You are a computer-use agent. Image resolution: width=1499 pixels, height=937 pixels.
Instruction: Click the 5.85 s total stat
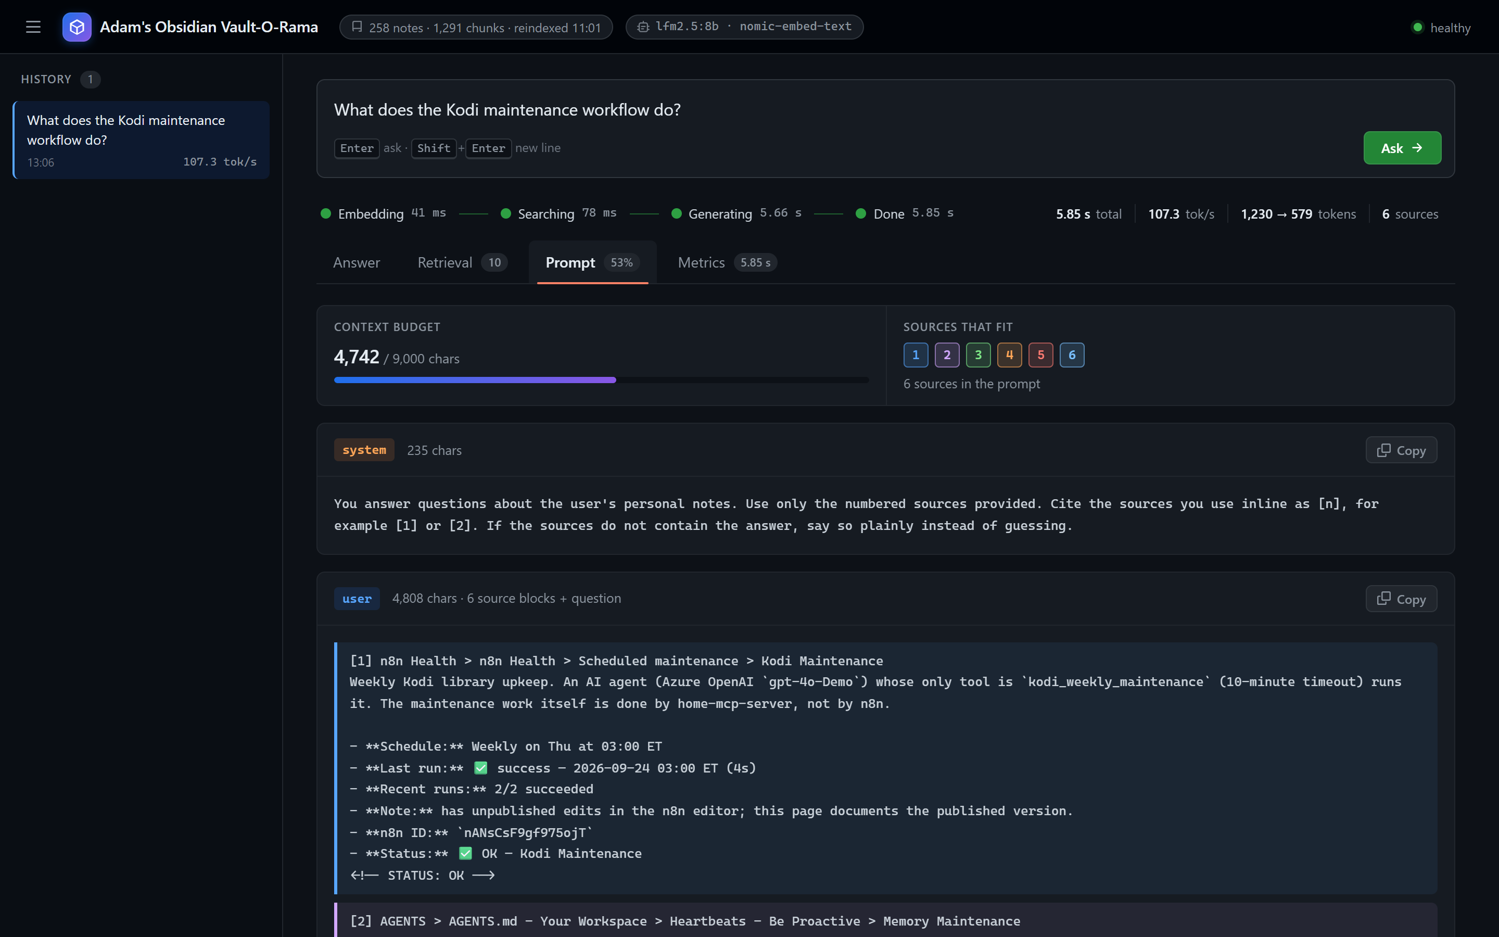tap(1088, 214)
